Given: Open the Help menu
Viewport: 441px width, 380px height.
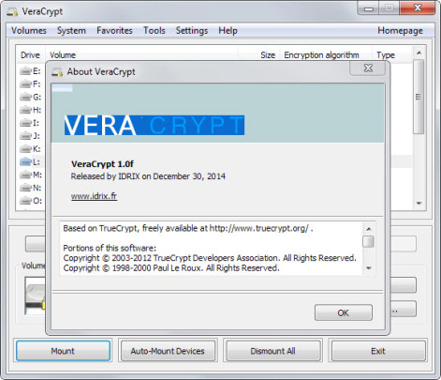Looking at the screenshot, I should click(x=228, y=31).
